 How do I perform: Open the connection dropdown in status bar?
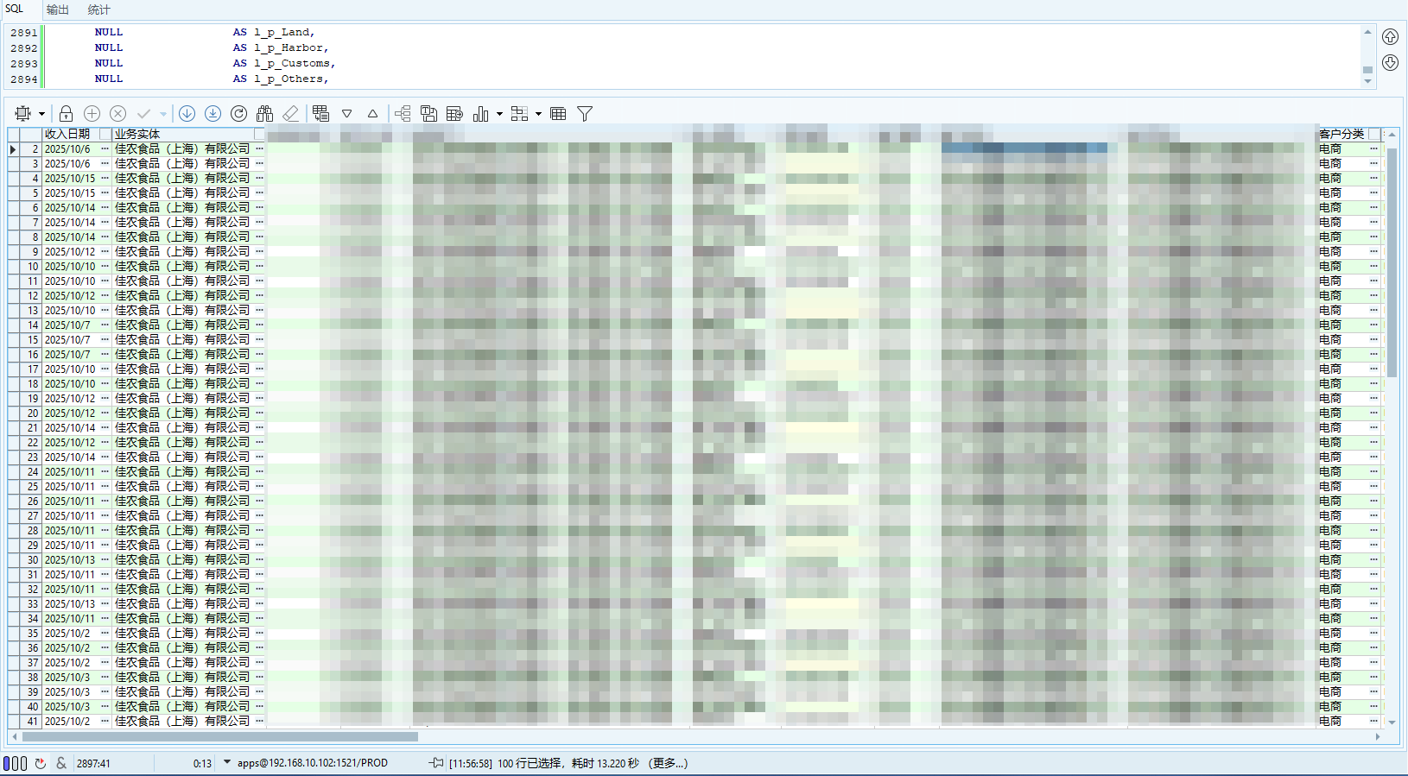[227, 762]
